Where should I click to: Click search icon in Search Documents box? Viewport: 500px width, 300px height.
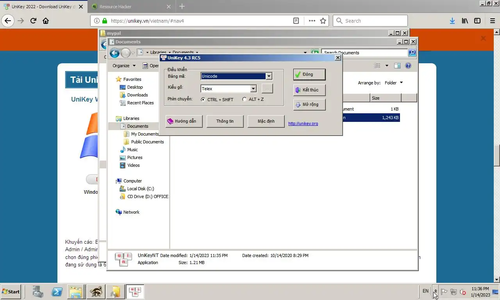click(x=412, y=52)
